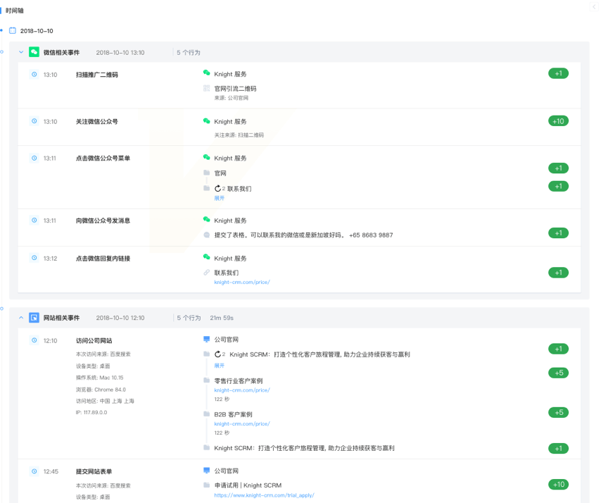Click the monitor icon beside 公司官网 at 12:10
This screenshot has height=503, width=601.
pos(207,339)
